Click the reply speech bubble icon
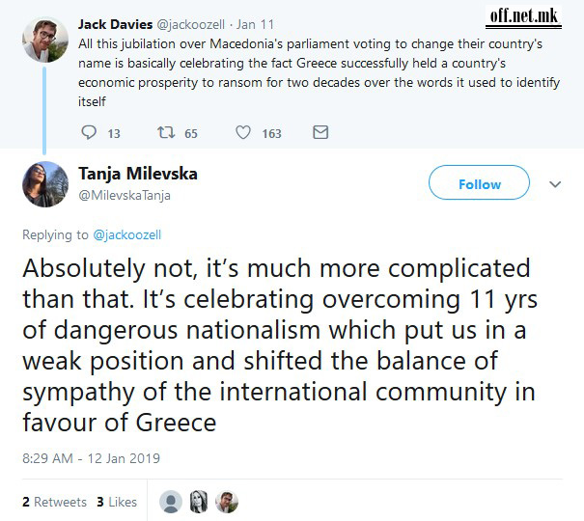Image resolution: width=584 pixels, height=521 pixels. coord(89,132)
